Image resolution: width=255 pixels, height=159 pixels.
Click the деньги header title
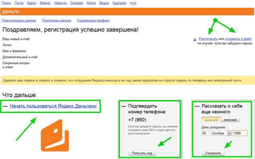pyautogui.click(x=10, y=11)
